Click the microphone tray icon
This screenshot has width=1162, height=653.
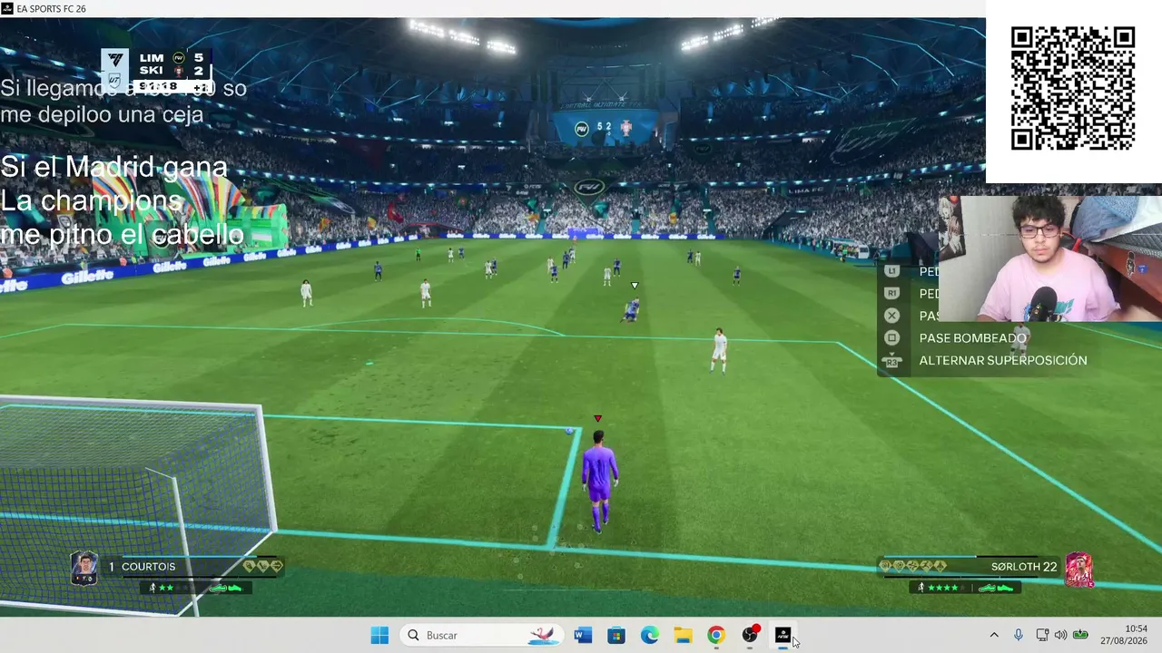(1019, 635)
